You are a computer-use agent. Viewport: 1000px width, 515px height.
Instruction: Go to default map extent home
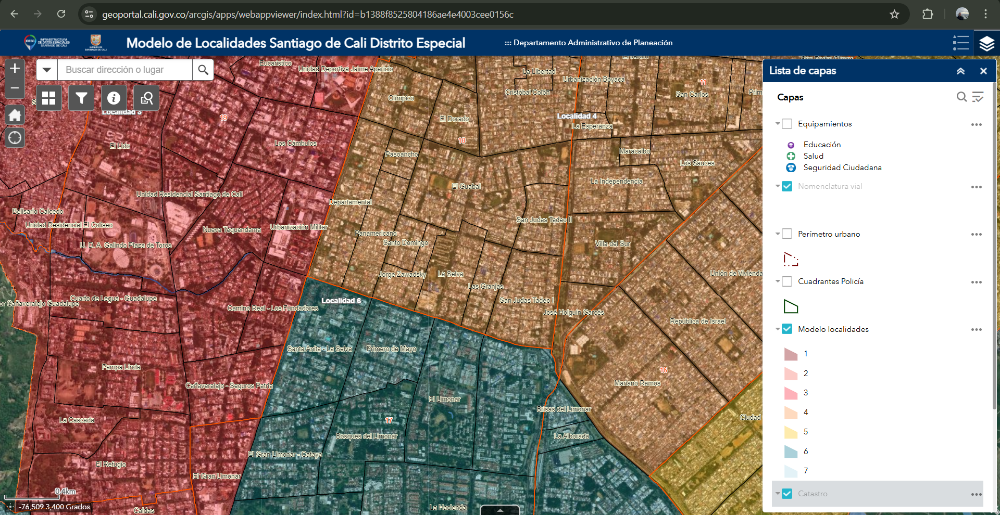click(15, 115)
